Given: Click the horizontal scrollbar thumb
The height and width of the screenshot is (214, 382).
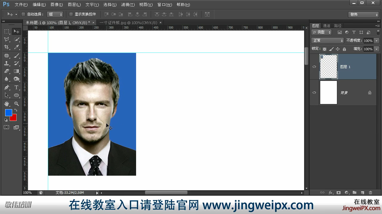Looking at the screenshot, I should [x=166, y=193].
